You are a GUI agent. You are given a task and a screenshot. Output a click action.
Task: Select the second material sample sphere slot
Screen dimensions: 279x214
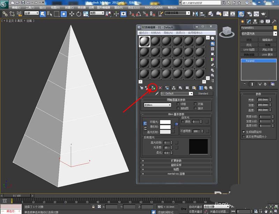pyautogui.click(x=156, y=41)
